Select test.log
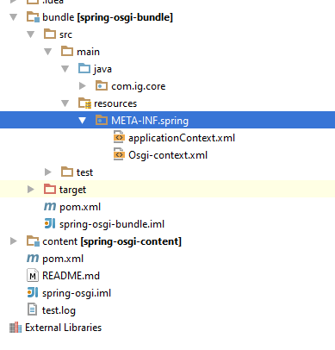The height and width of the screenshot is (350, 335). [x=59, y=310]
